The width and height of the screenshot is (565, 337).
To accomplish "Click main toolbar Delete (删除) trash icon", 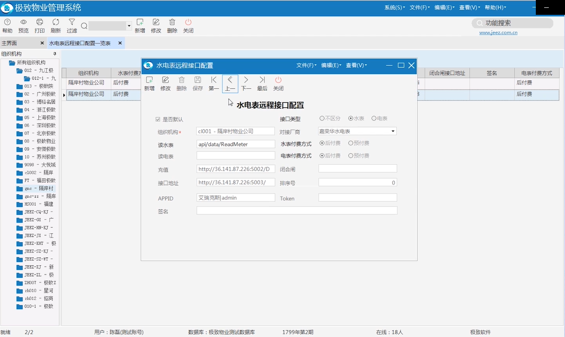I will (172, 22).
